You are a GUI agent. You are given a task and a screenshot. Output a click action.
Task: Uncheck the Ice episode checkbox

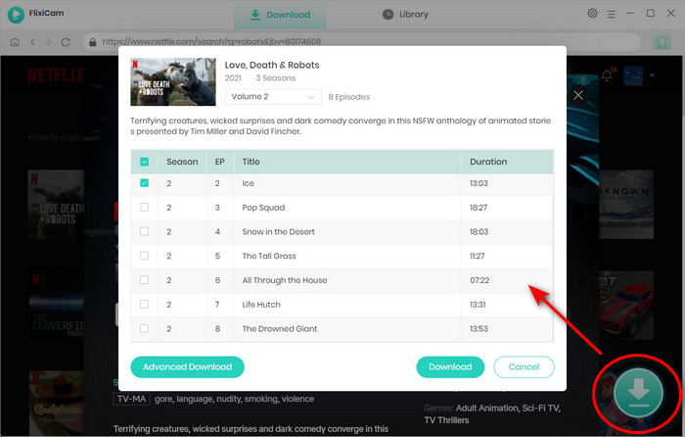pos(144,183)
